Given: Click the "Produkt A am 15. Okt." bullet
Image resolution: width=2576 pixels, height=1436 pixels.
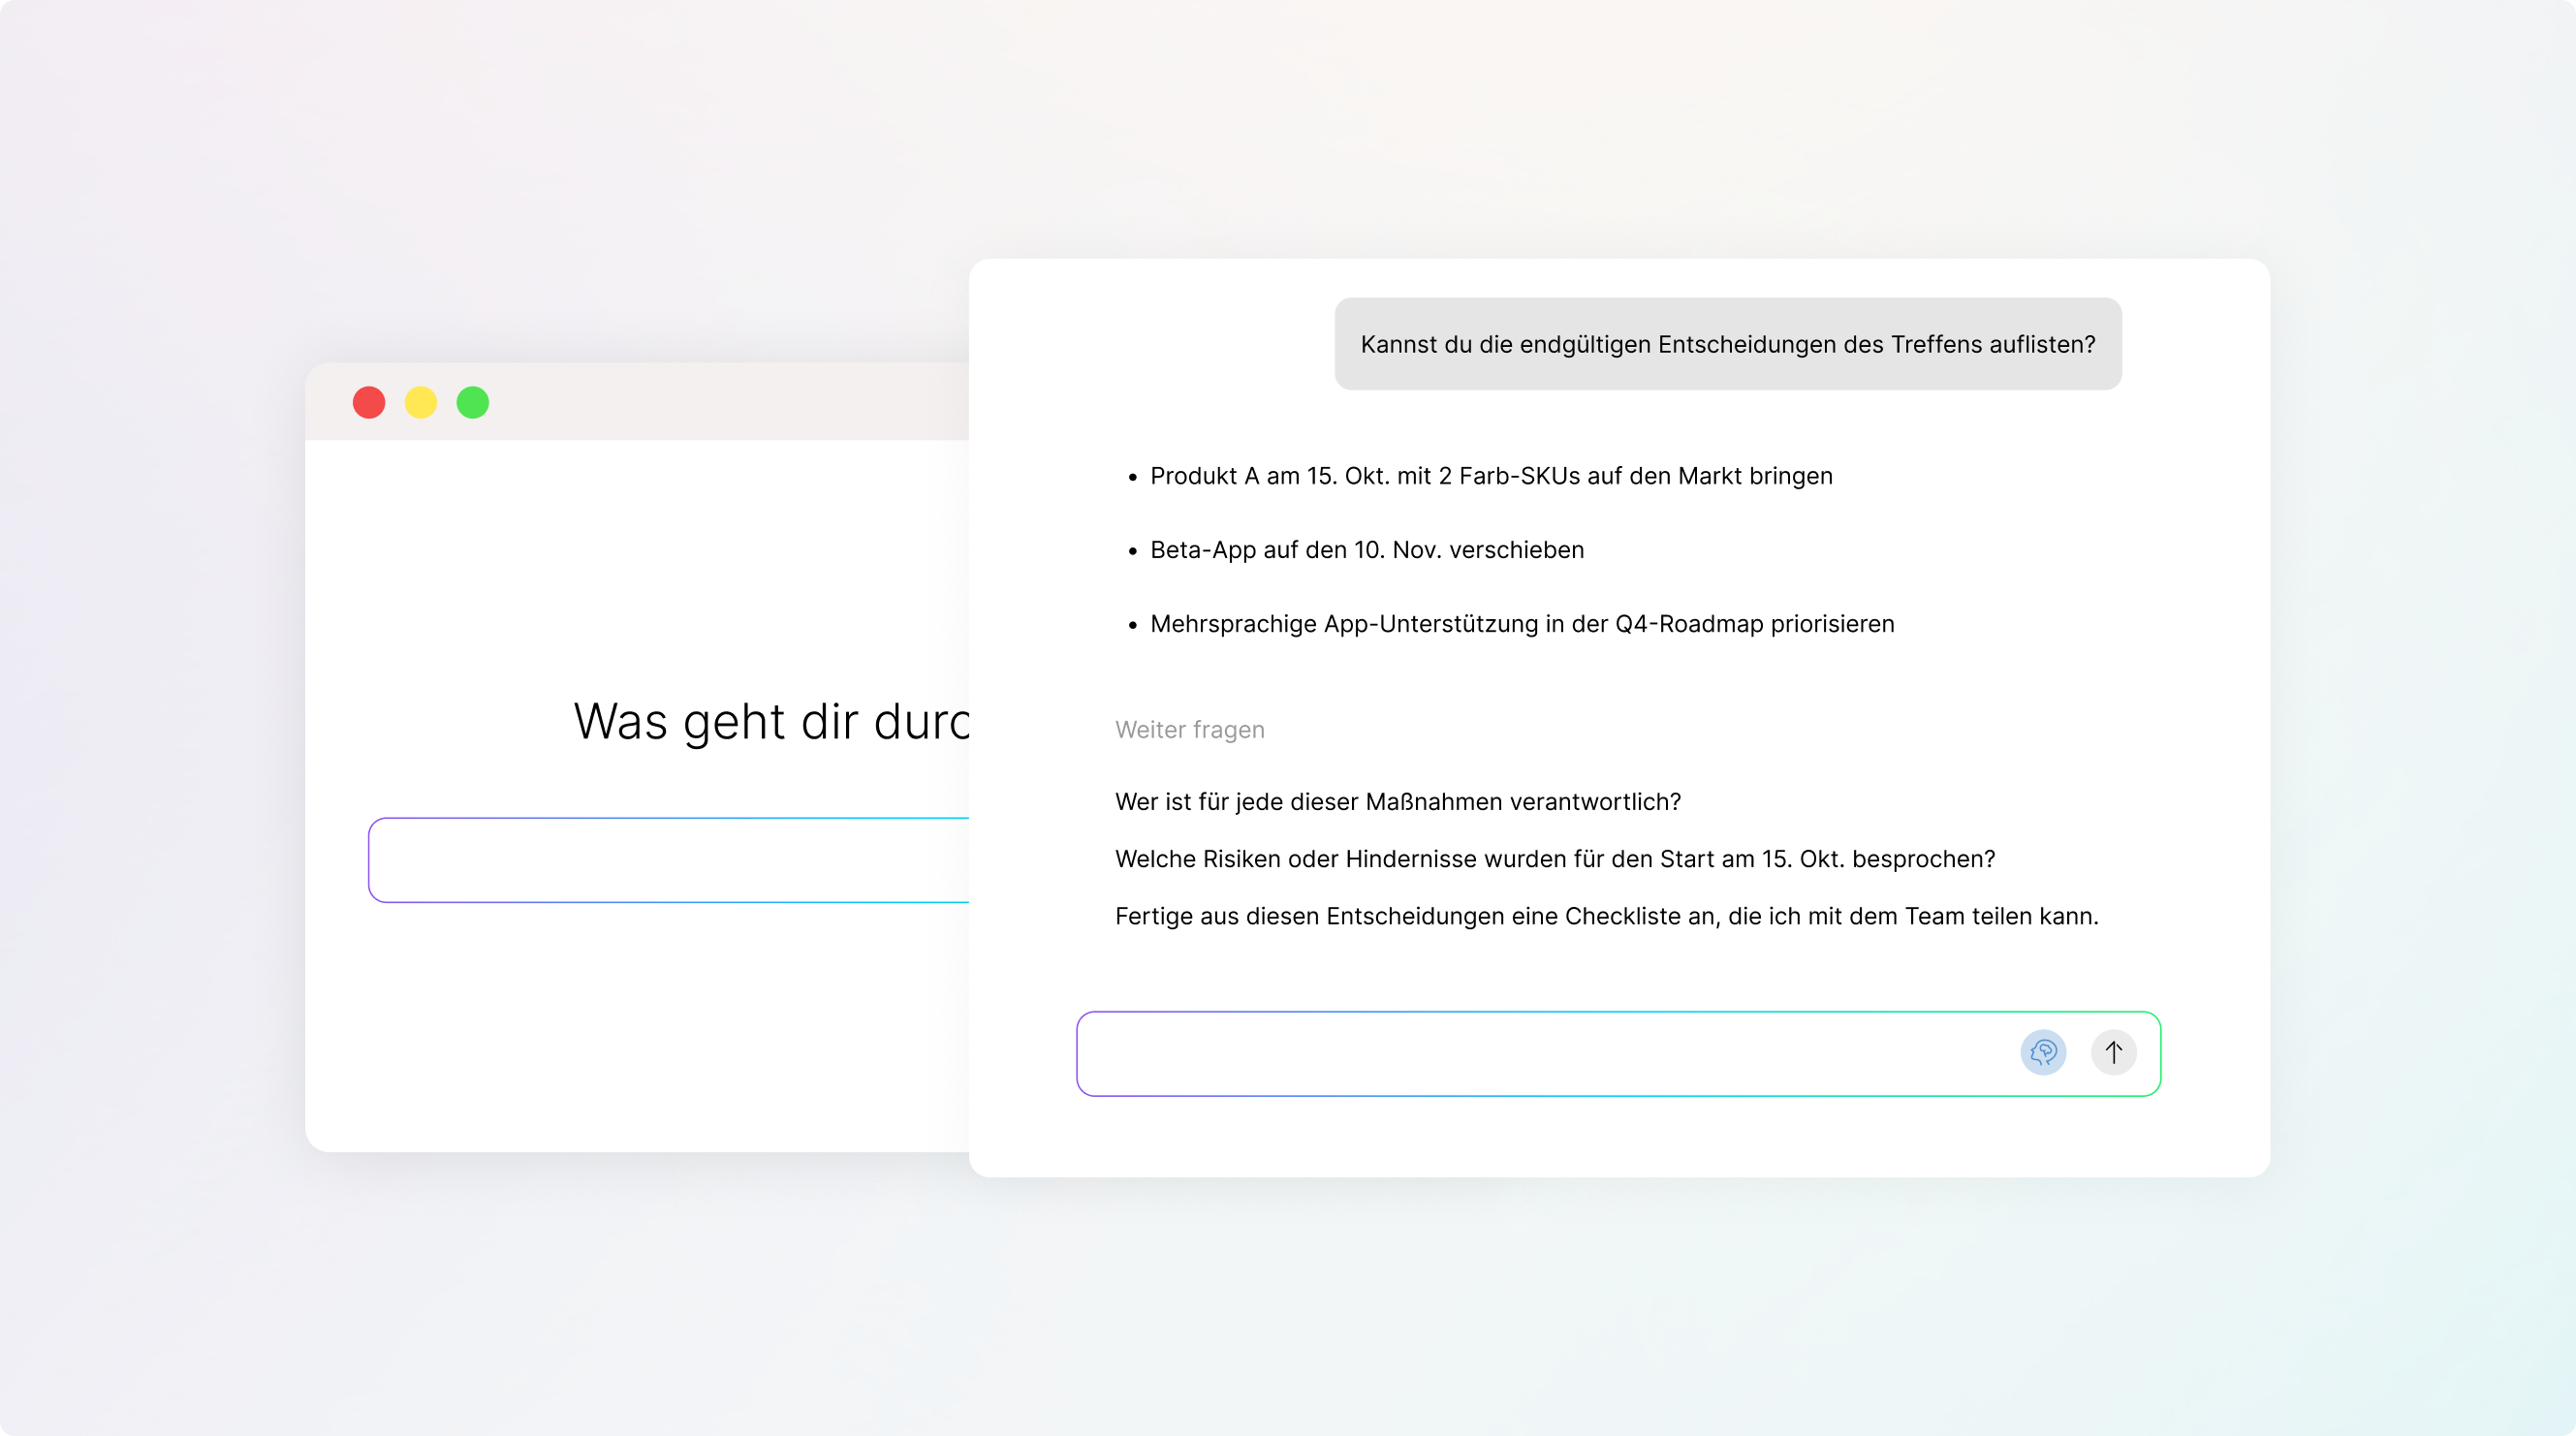Looking at the screenshot, I should coord(1490,476).
